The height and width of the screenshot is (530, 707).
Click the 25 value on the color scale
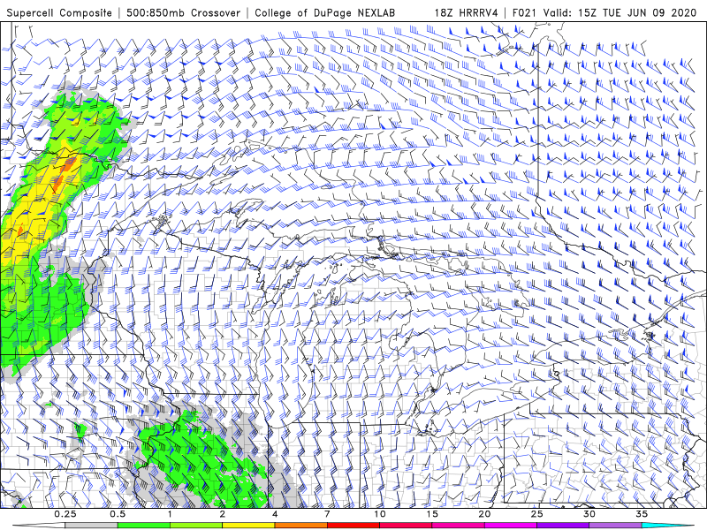[537, 514]
